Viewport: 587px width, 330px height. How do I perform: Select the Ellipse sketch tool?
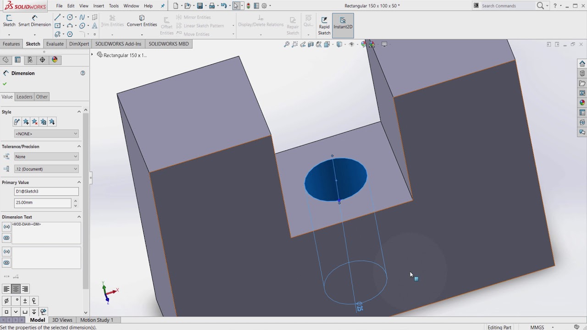click(x=82, y=26)
